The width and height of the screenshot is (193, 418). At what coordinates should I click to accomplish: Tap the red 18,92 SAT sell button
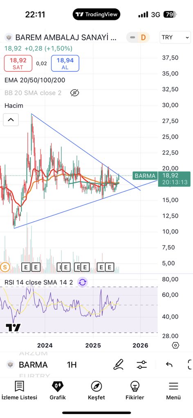point(18,63)
